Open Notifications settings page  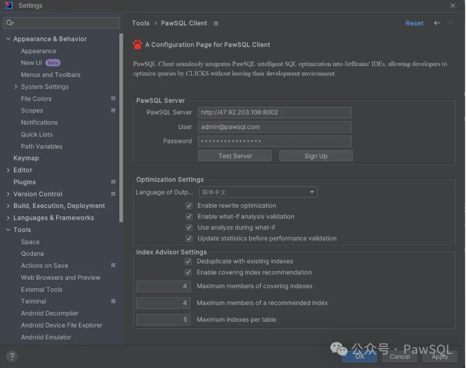point(39,122)
